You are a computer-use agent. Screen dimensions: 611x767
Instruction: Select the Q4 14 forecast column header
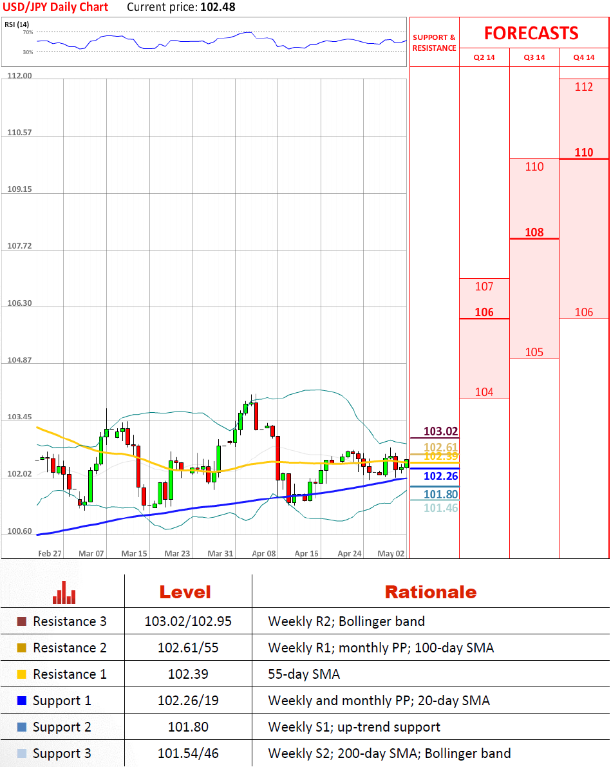583,57
